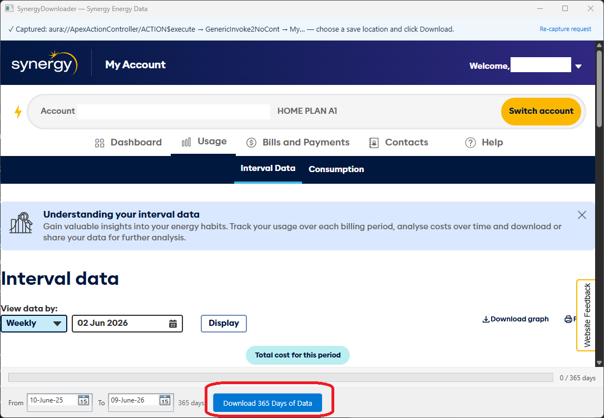
Task: Click the HOME PLAN A1 text
Action: (307, 111)
